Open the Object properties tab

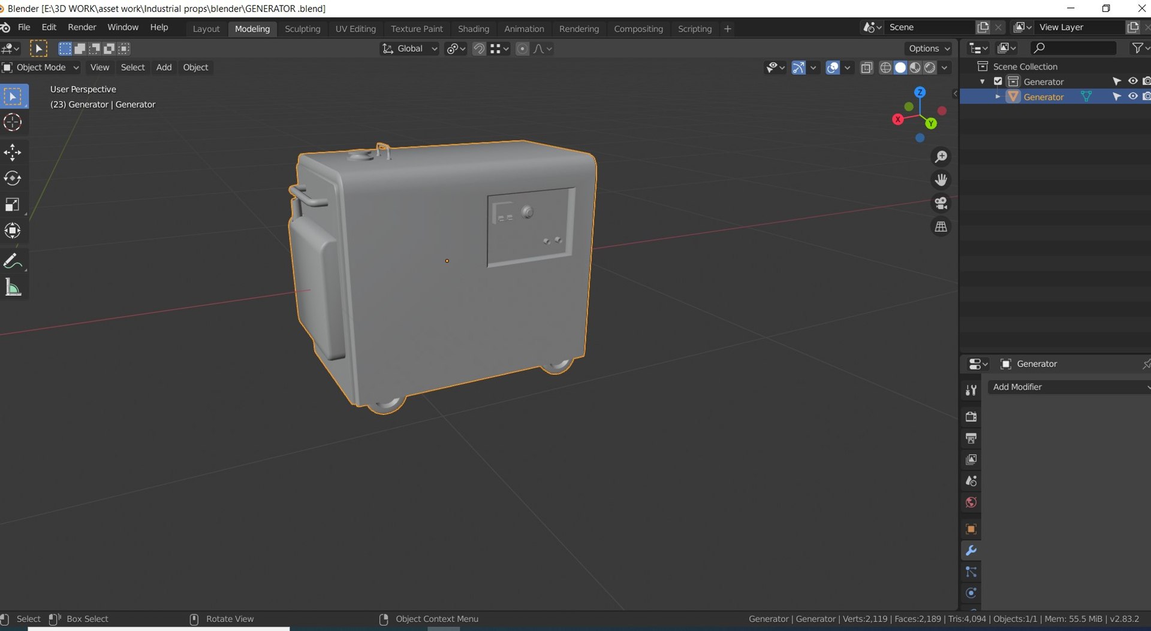pos(971,529)
